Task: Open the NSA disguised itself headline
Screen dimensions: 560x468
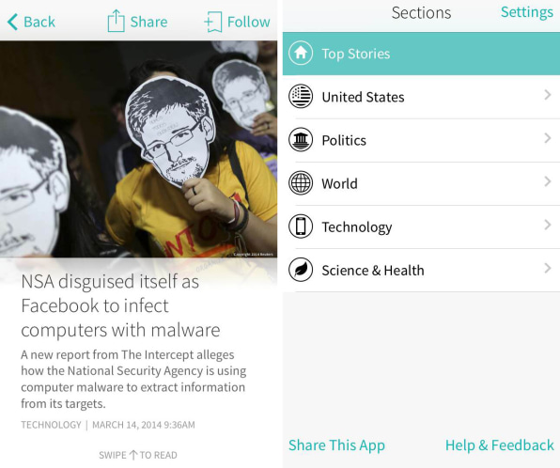Action: [120, 305]
